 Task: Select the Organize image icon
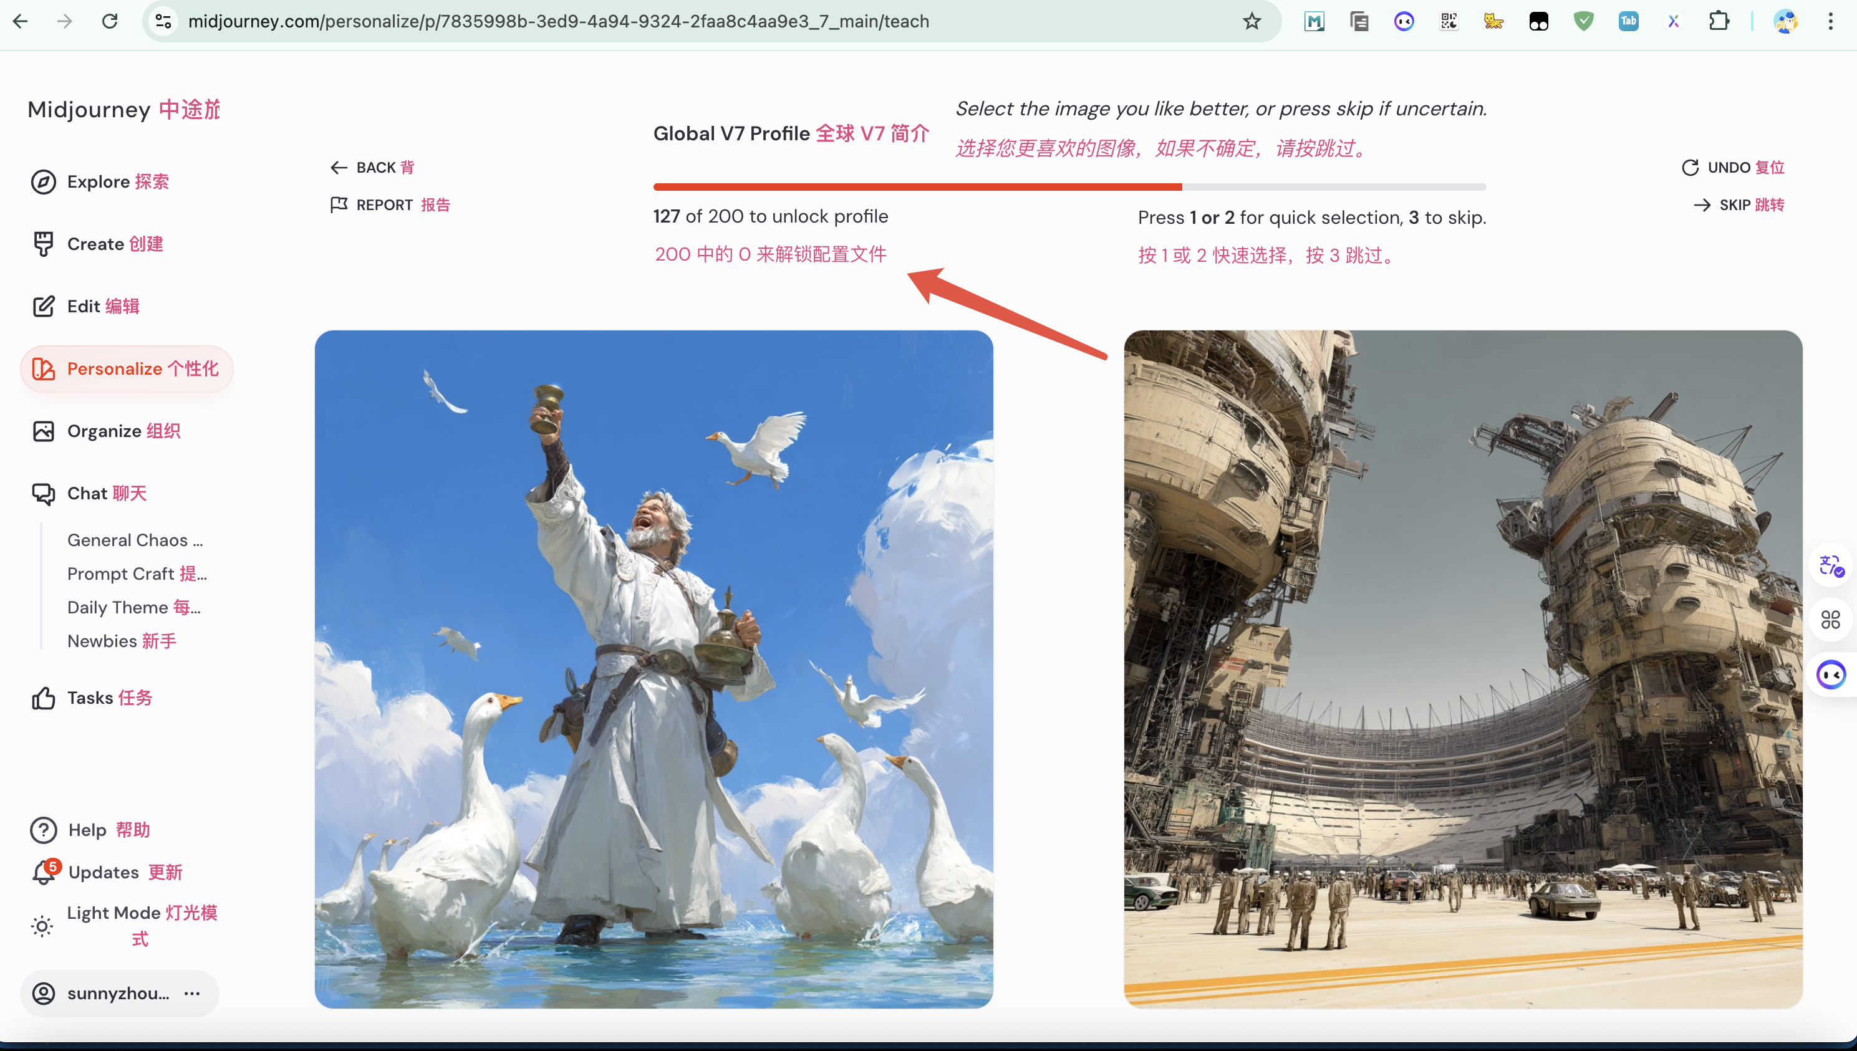coord(43,431)
